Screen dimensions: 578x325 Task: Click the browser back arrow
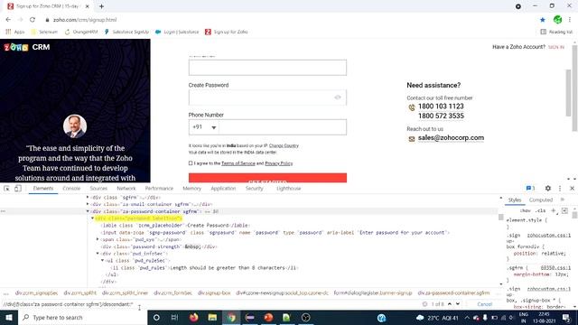8,20
